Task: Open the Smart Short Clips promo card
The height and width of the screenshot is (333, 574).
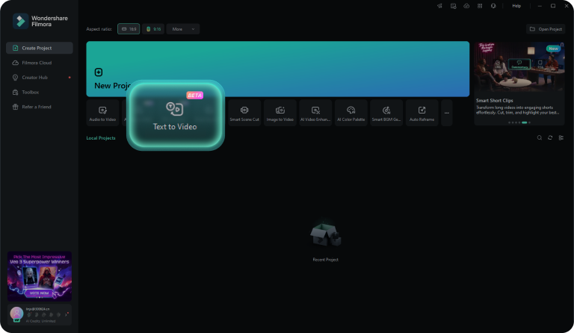Action: click(519, 84)
